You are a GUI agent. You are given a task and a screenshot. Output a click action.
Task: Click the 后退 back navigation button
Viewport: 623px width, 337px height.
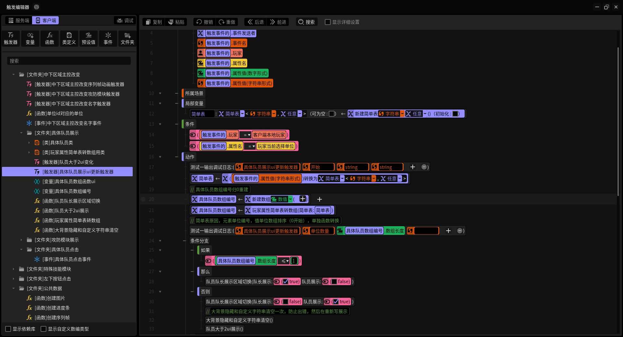click(255, 22)
